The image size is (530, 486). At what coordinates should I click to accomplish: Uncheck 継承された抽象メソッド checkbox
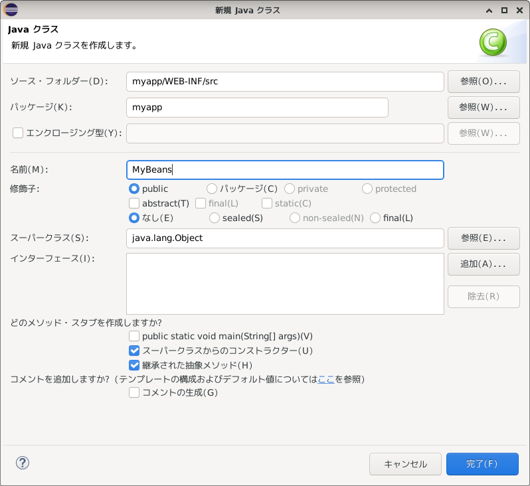(134, 365)
